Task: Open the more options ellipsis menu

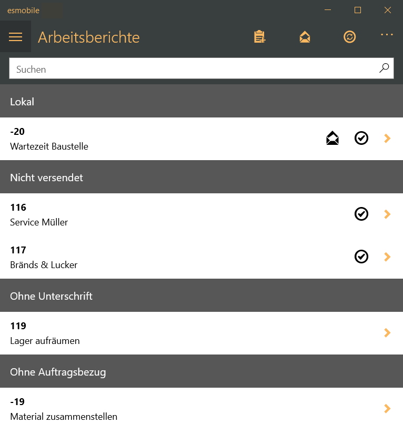Action: 387,34
